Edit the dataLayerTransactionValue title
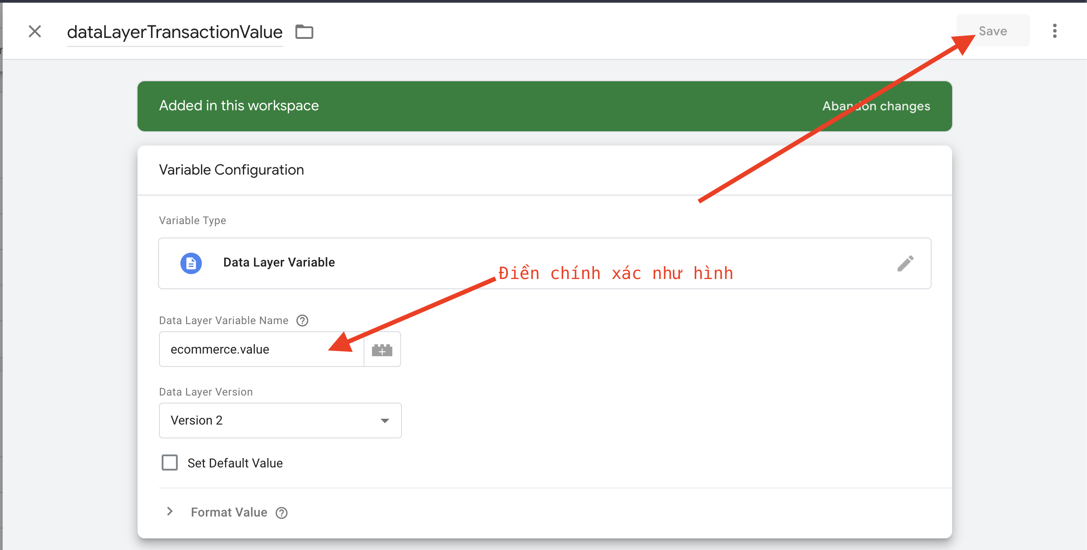 pyautogui.click(x=175, y=32)
